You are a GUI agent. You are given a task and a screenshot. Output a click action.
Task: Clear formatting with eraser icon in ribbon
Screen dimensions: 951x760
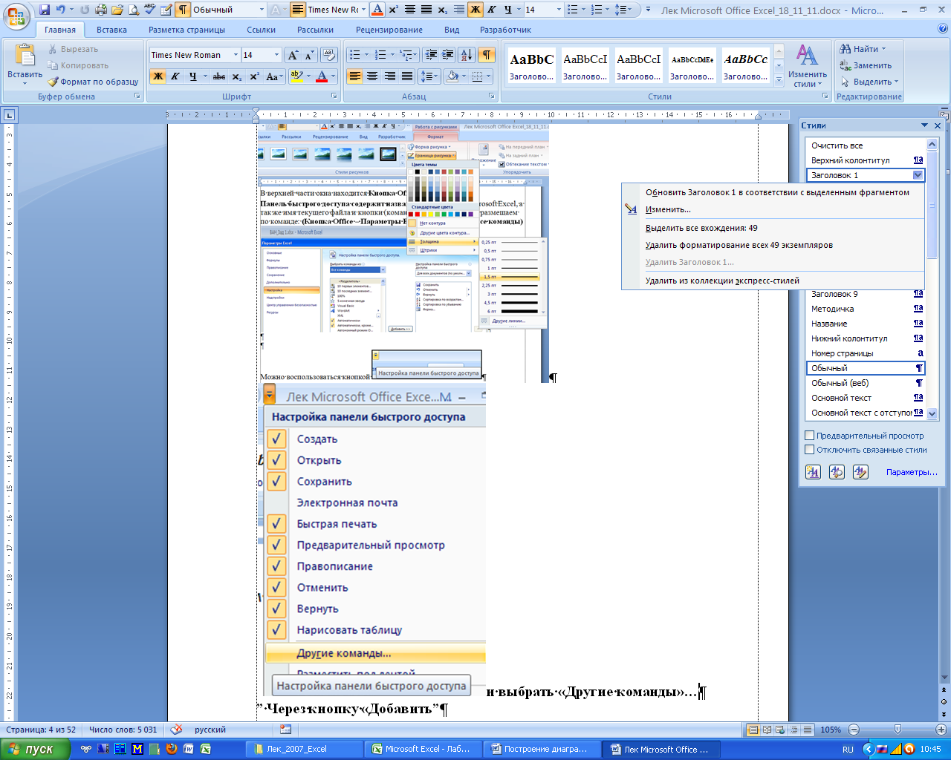[x=329, y=55]
